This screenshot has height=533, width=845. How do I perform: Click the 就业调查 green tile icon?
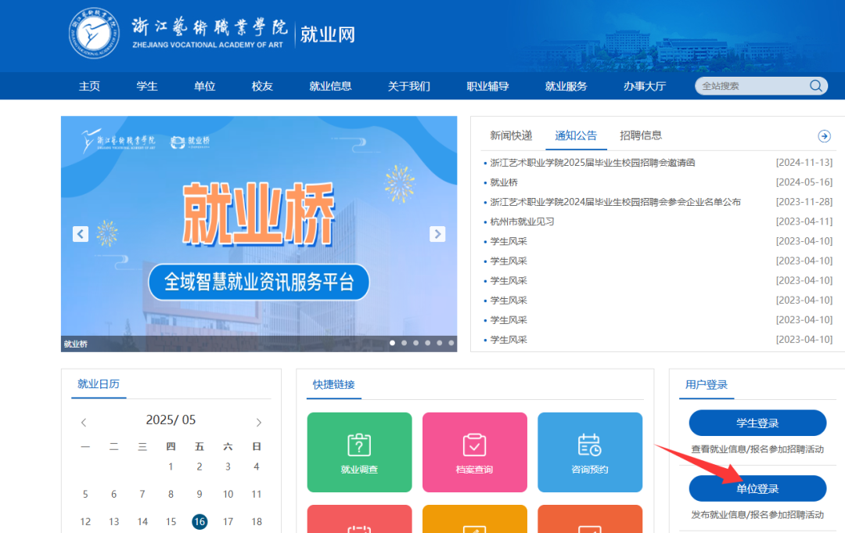click(x=359, y=445)
